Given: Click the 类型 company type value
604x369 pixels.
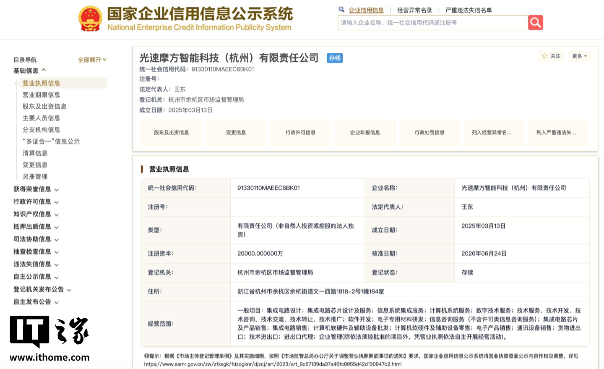Looking at the screenshot, I should (x=295, y=230).
